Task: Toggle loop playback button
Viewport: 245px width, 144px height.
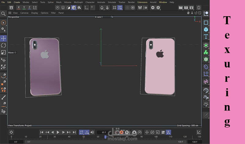Action: [81, 132]
